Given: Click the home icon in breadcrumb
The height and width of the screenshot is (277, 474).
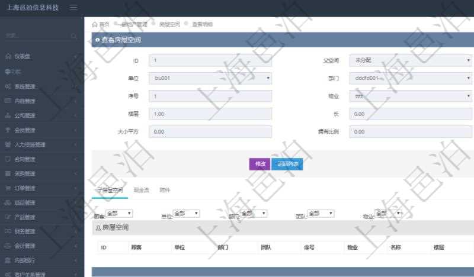Looking at the screenshot, I should pos(95,24).
